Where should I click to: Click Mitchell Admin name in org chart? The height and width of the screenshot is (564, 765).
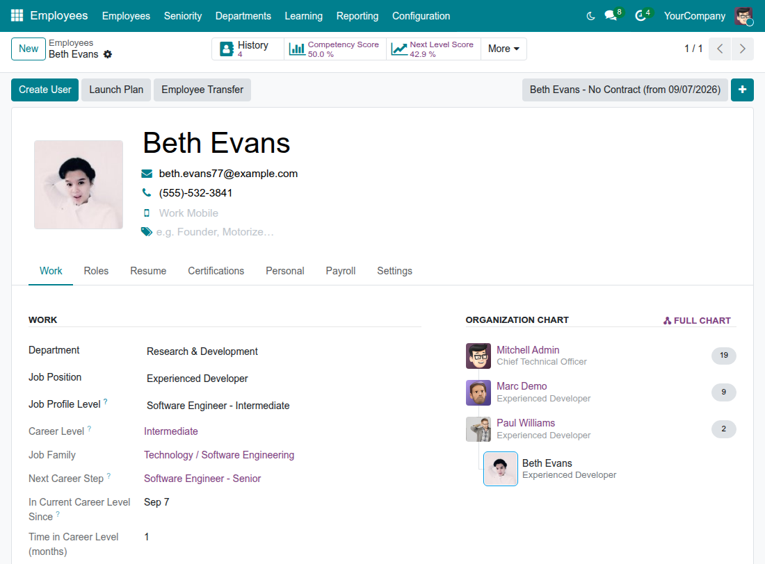click(528, 350)
